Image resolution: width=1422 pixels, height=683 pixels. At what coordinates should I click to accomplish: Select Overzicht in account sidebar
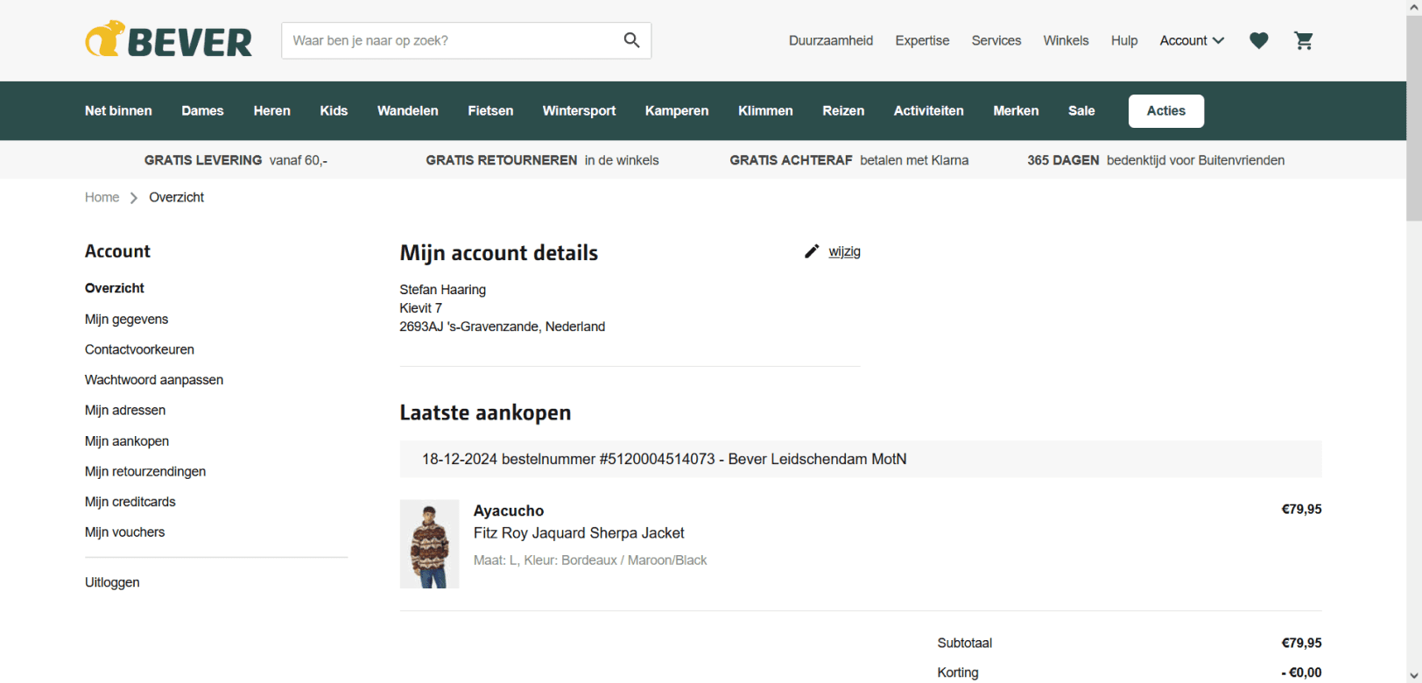click(115, 288)
